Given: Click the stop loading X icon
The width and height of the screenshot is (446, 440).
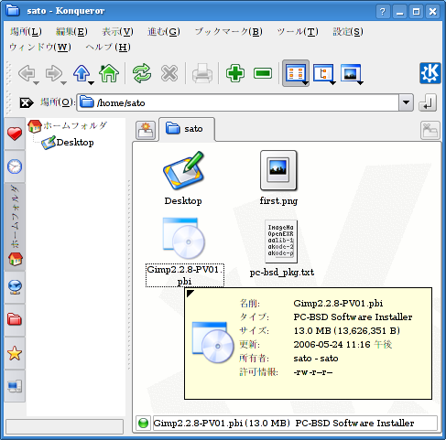Looking at the screenshot, I should [169, 73].
